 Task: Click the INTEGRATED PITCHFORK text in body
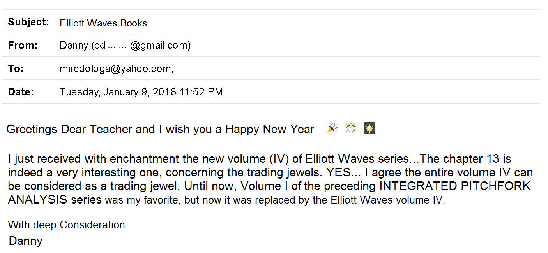[455, 186]
